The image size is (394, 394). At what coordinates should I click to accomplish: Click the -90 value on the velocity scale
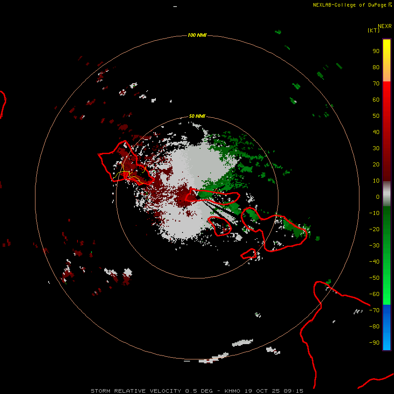click(374, 343)
